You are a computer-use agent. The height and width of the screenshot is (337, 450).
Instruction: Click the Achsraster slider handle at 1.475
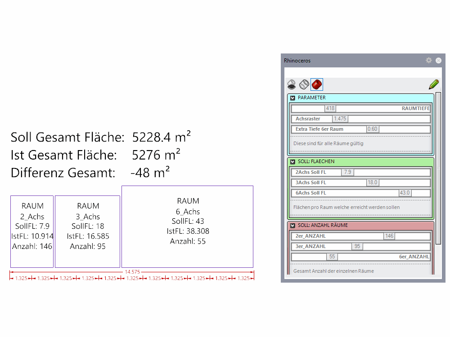pyautogui.click(x=340, y=119)
